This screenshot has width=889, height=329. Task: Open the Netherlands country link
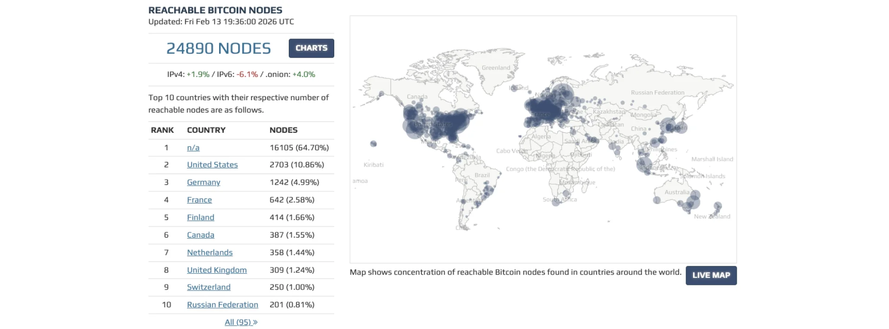[210, 252]
